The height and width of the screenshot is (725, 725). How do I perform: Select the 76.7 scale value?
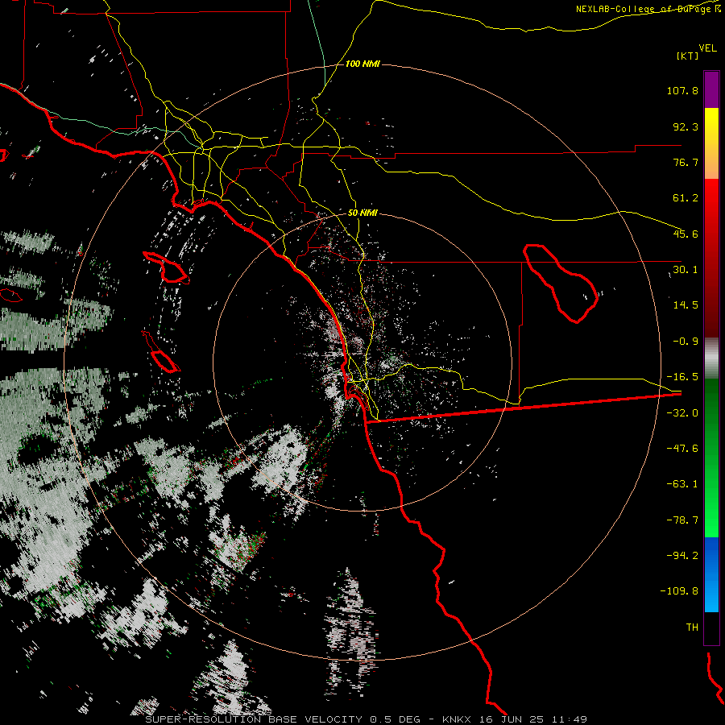686,162
